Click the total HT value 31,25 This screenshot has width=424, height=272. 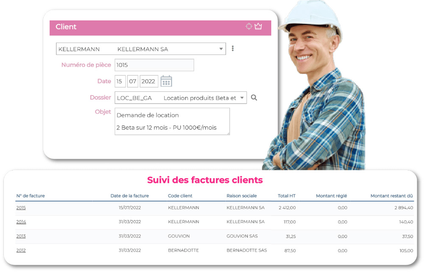coord(291,236)
